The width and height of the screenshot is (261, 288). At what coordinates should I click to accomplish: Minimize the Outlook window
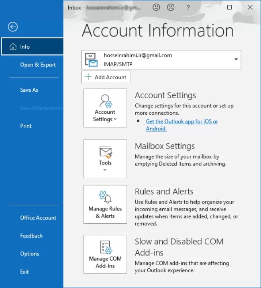tap(209, 7)
